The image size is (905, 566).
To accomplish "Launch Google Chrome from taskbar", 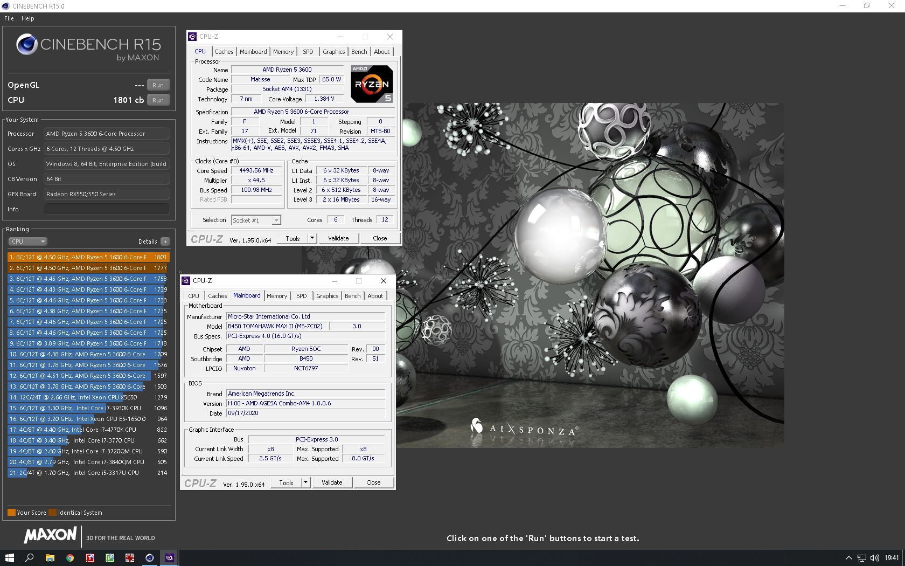I will tap(70, 558).
